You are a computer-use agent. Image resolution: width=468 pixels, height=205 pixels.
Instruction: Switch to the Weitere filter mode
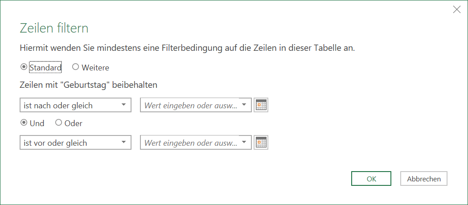point(75,67)
